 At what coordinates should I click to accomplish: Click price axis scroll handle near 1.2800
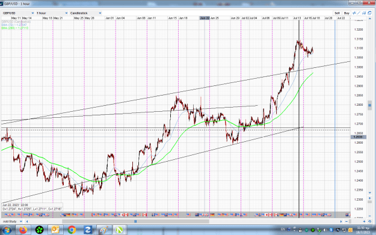point(369,105)
